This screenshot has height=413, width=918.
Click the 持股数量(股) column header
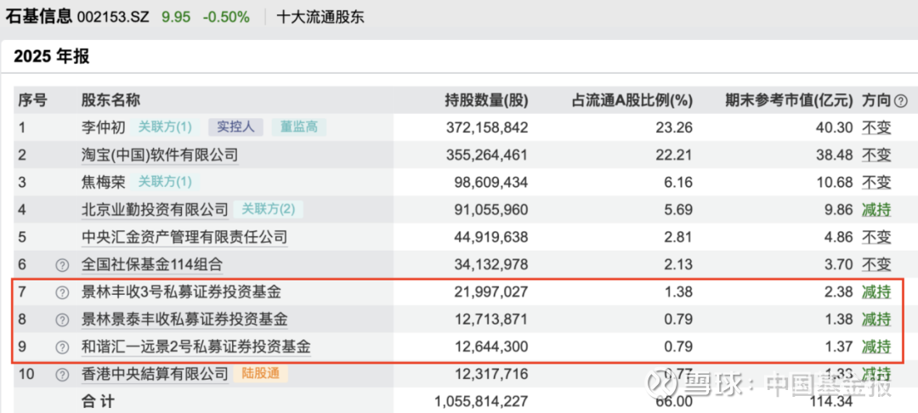tap(486, 100)
